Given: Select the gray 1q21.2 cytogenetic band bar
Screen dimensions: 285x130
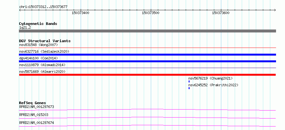Looking at the screenshot, I should (147, 31).
